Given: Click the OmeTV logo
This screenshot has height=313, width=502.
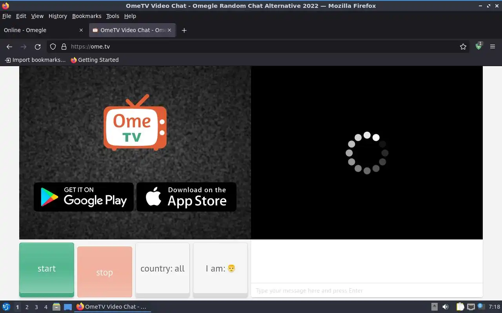Looking at the screenshot, I should point(135,122).
